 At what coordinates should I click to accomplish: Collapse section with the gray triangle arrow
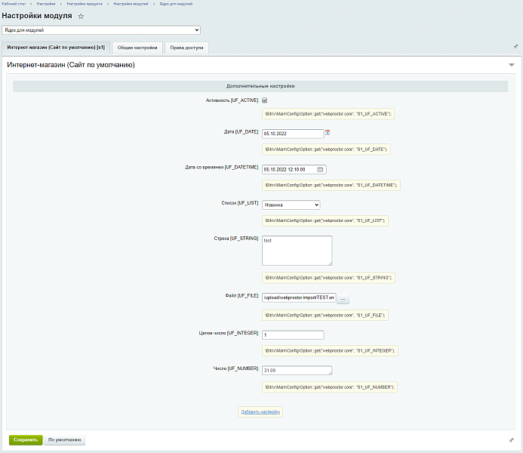[x=512, y=65]
